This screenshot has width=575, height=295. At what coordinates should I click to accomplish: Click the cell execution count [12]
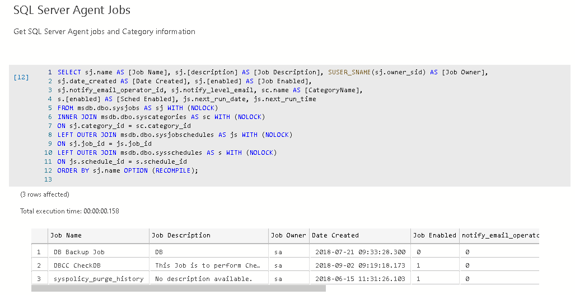[21, 77]
